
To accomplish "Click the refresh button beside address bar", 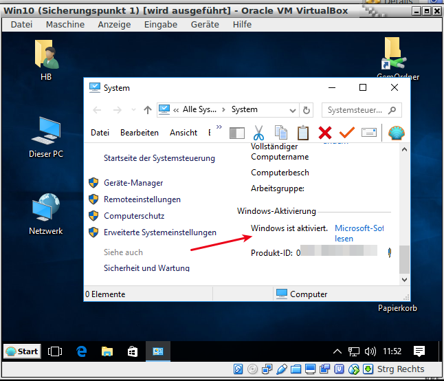I will point(307,110).
